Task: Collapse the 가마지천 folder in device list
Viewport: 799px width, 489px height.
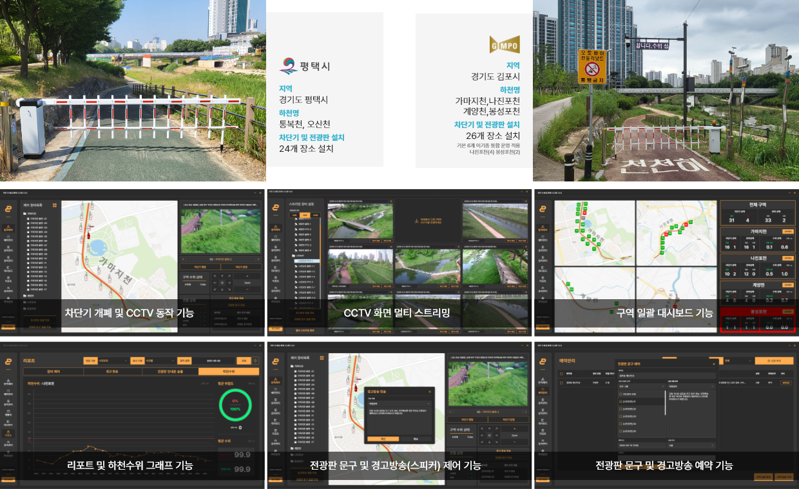Action: point(24,213)
